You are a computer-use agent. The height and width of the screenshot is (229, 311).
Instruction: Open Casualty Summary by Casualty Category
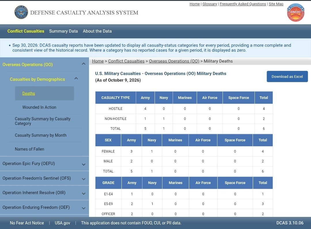coord(43,121)
